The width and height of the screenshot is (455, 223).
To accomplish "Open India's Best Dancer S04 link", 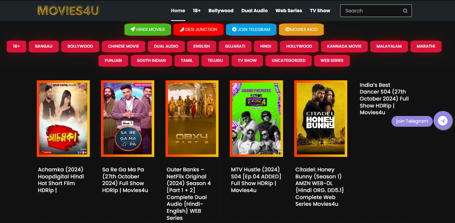I will tap(384, 99).
